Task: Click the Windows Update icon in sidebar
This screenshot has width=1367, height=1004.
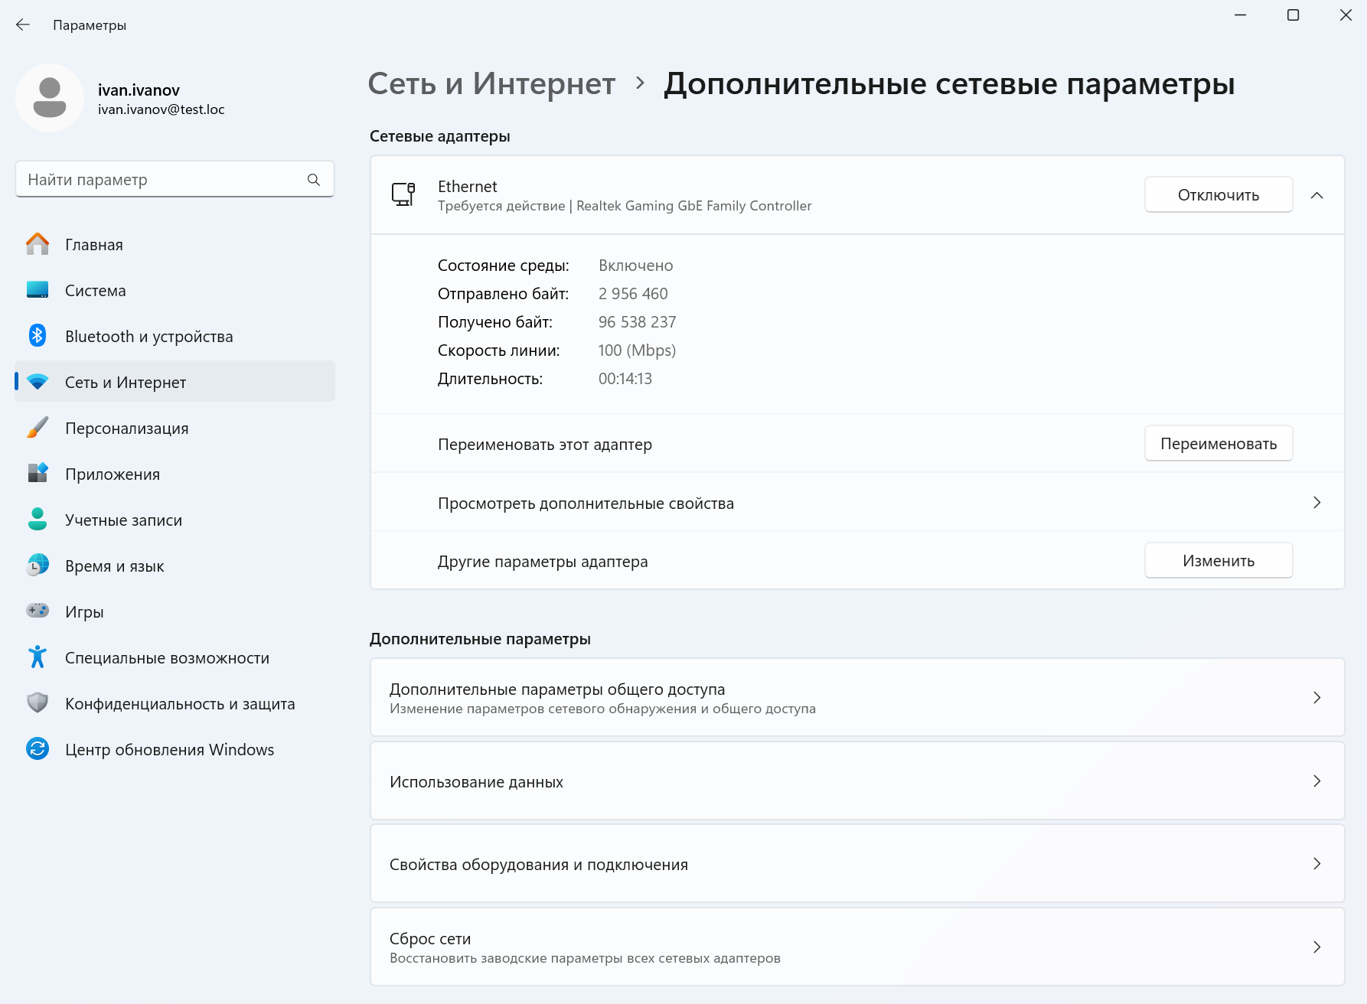Action: click(x=37, y=749)
